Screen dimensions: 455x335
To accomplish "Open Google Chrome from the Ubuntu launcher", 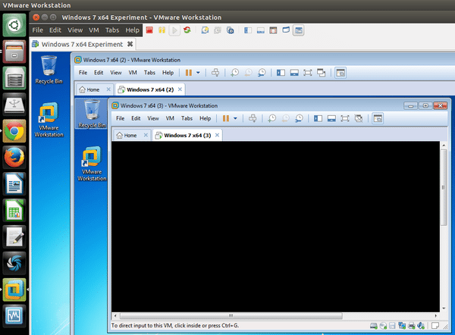I will click(x=14, y=131).
